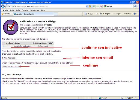The image size is (140, 100).
Task: Click the Validation - Choose Callsign heading
Action: pos(38,21)
